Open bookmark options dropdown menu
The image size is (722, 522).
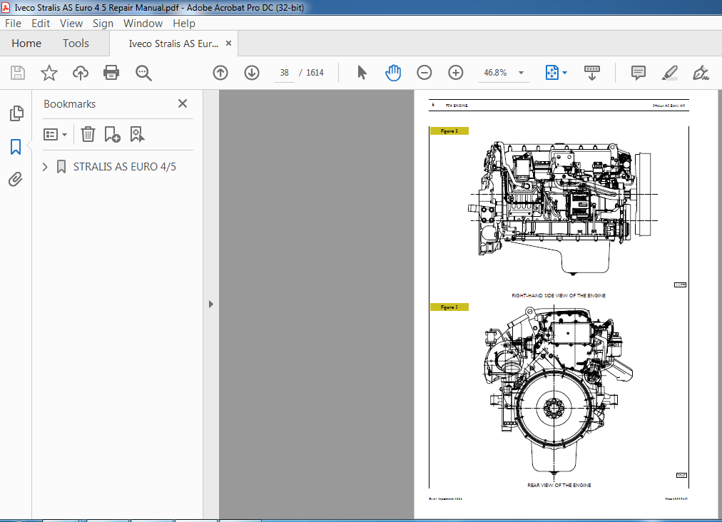pos(55,134)
